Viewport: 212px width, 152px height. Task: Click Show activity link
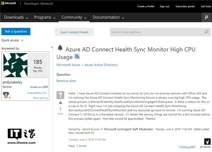[x=41, y=98]
